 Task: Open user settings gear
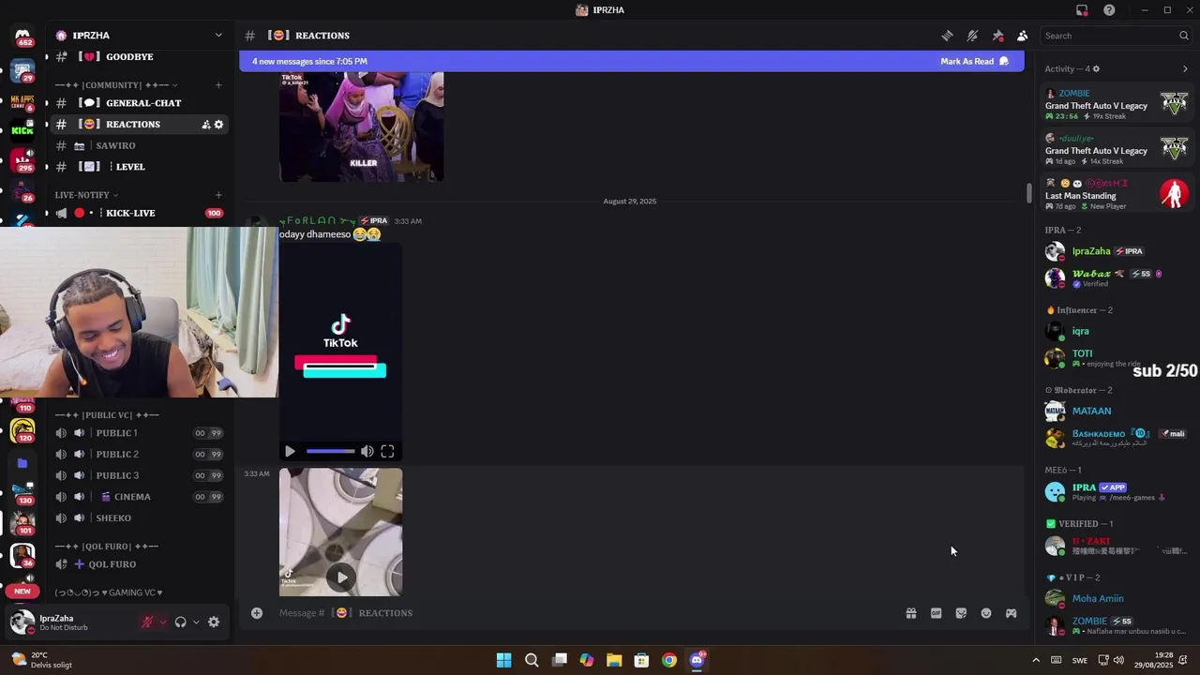pyautogui.click(x=214, y=622)
